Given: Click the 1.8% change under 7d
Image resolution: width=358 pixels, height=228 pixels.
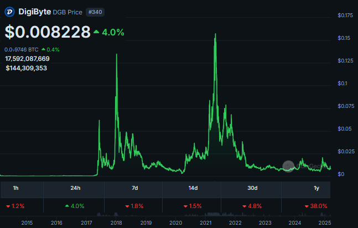Looking at the screenshot, I should point(134,206).
